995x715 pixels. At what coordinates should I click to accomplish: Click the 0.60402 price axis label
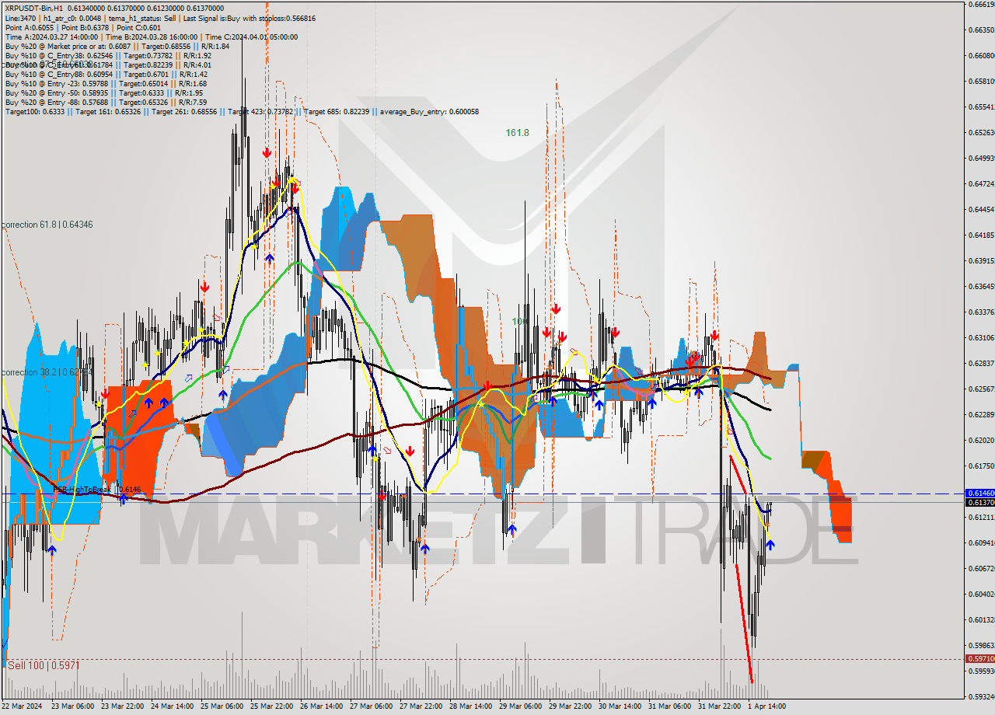click(x=981, y=595)
